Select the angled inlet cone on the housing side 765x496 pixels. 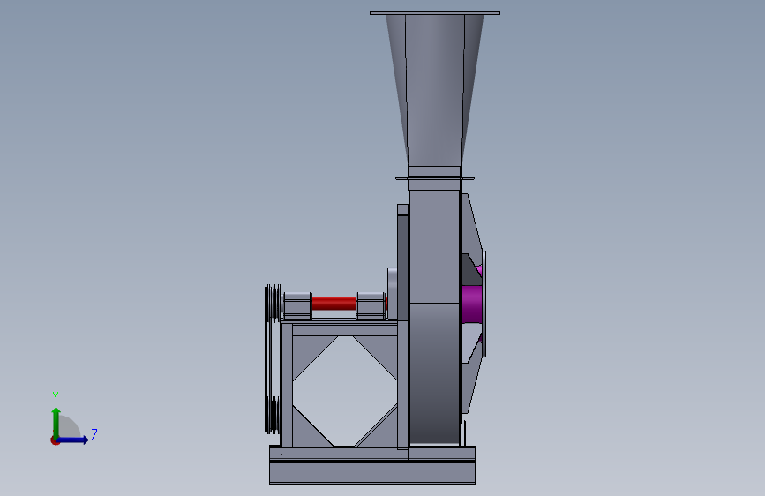tap(471, 229)
